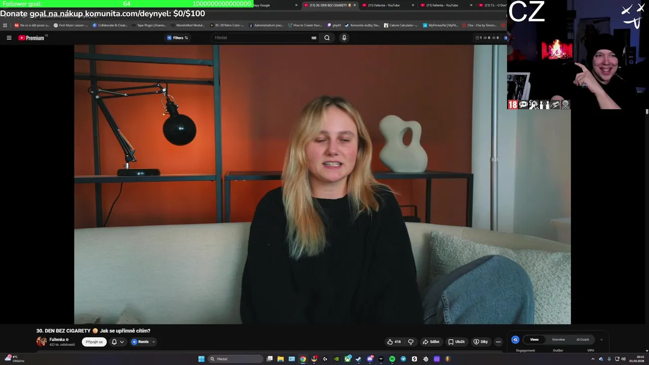Open Steam from the taskbar
649x365 pixels.
click(x=358, y=359)
